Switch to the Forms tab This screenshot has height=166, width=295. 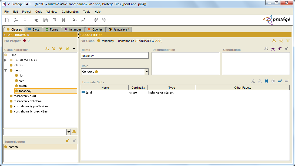pyautogui.click(x=52, y=29)
